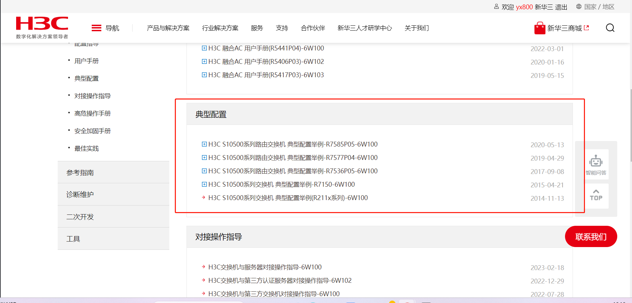
Task: Open 行业解决方案 menu
Action: (220, 28)
